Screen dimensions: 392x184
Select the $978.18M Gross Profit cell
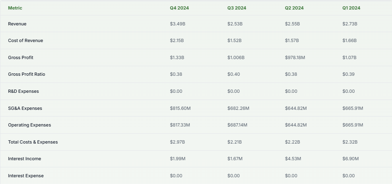pos(295,57)
